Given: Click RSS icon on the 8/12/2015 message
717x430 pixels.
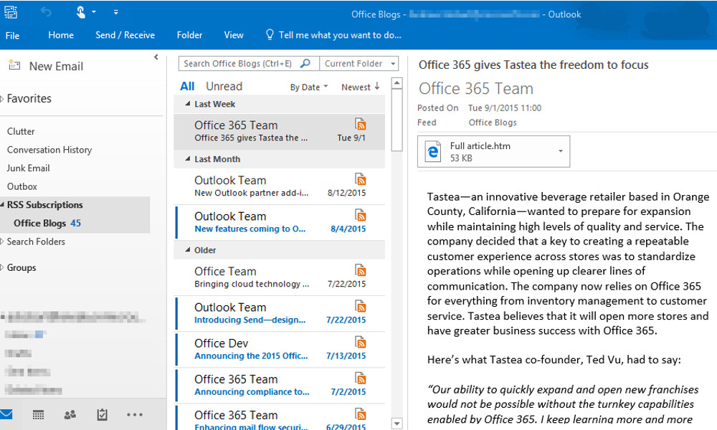Looking at the screenshot, I should pos(361,178).
